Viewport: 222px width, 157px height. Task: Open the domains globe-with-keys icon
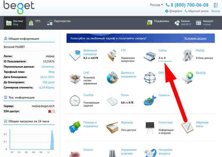112,78
